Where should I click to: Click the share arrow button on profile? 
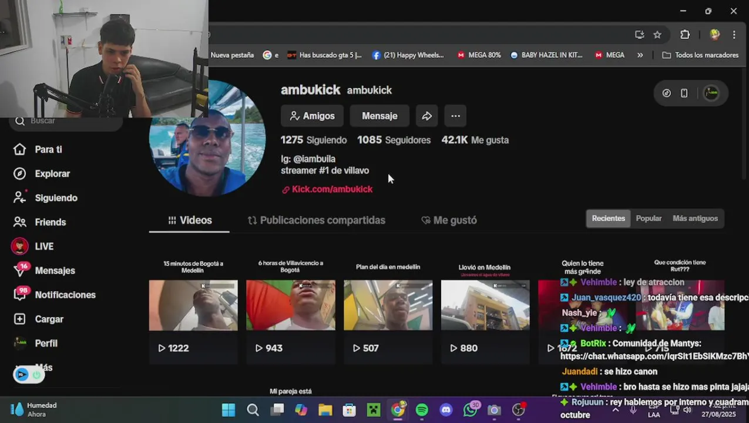[x=427, y=116]
